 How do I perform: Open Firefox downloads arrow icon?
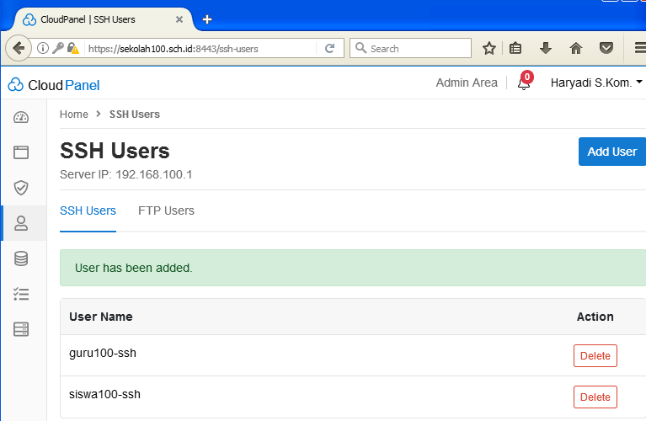click(546, 49)
